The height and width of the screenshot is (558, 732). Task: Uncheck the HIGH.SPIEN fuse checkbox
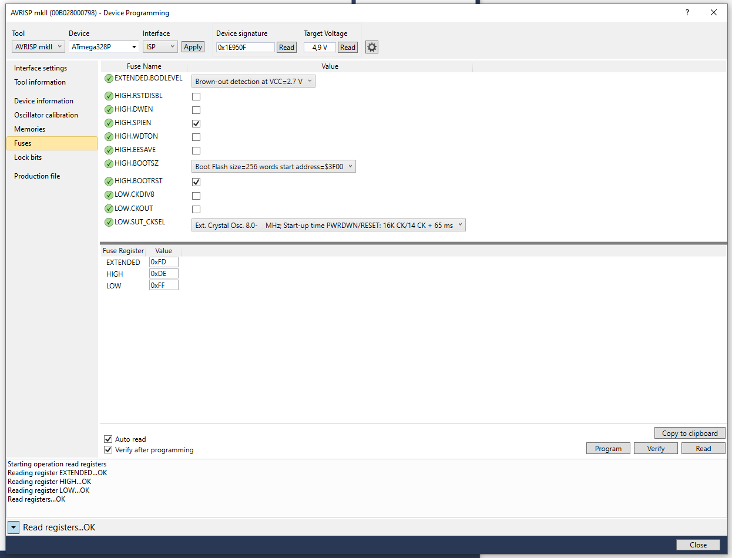click(x=196, y=123)
